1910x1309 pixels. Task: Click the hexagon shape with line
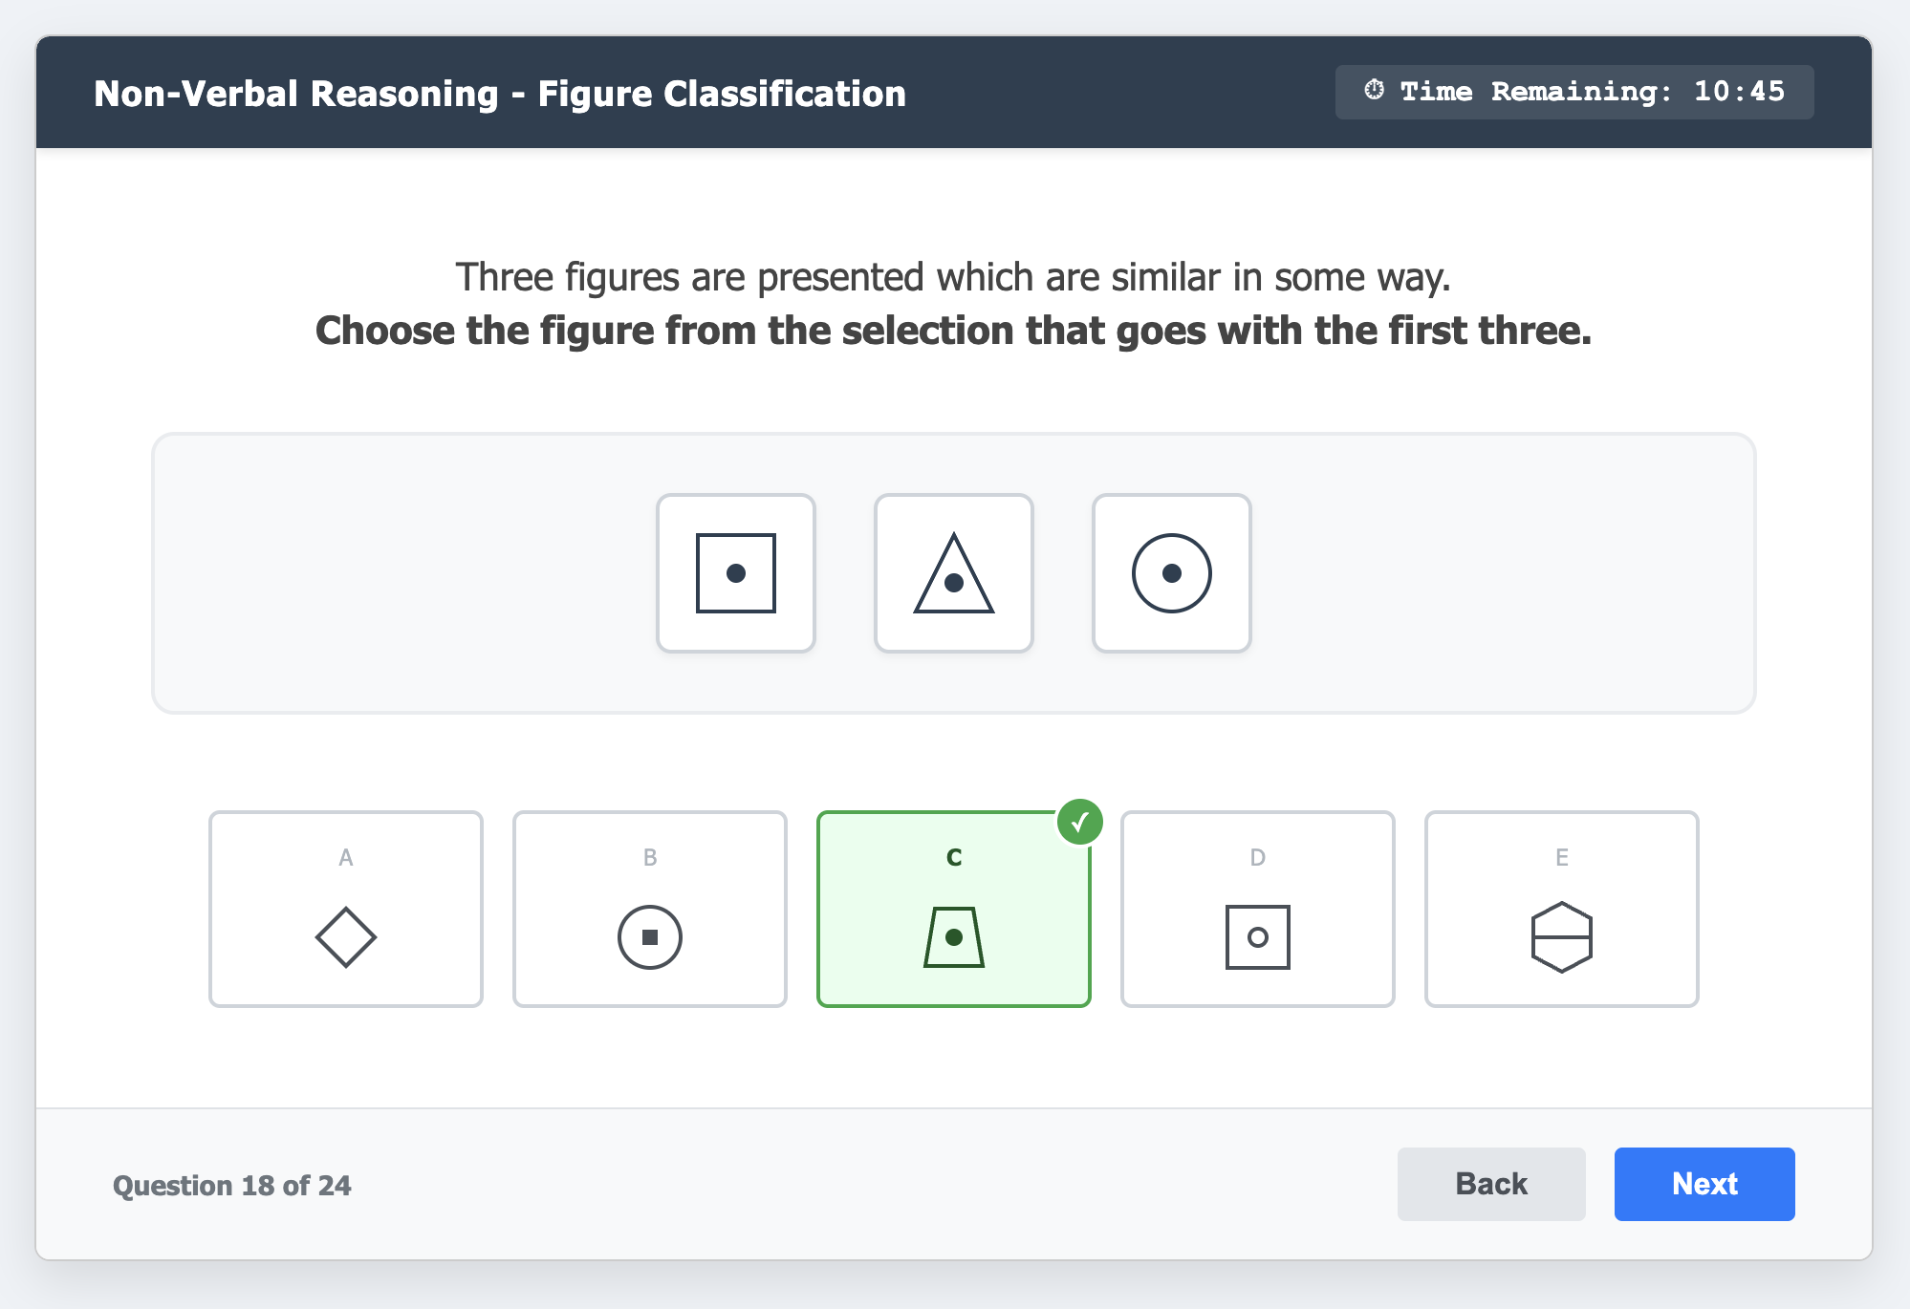pos(1561,937)
